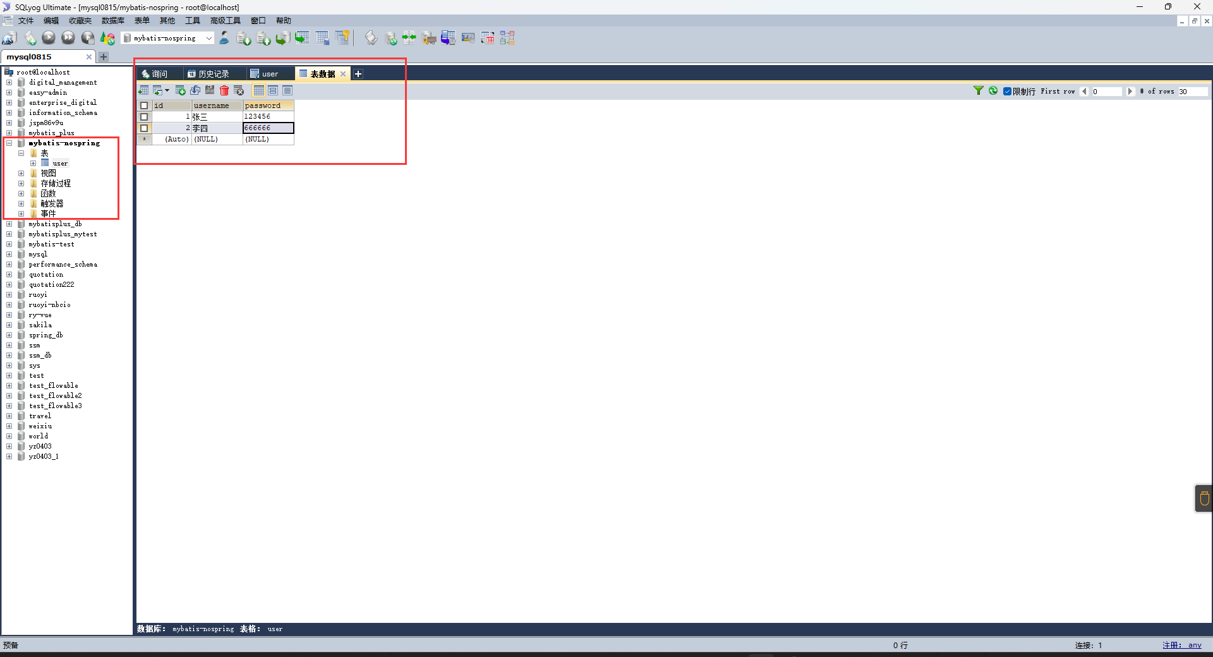Click the next page arrow by First row
Screen dimensions: 1213x657
pos(1130,92)
